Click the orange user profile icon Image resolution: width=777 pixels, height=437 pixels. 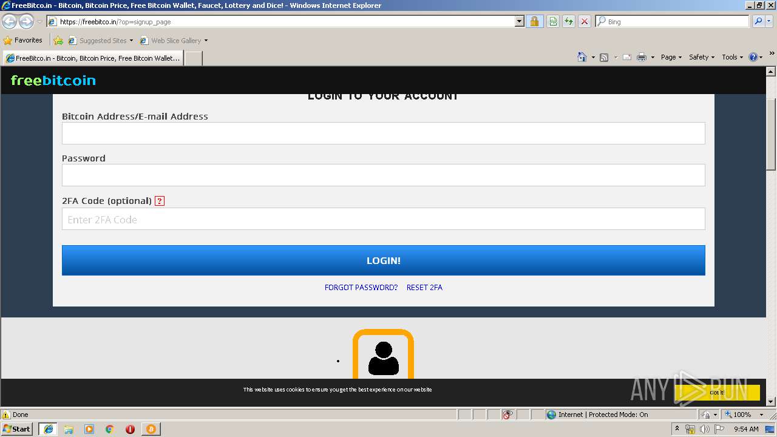[x=383, y=354]
